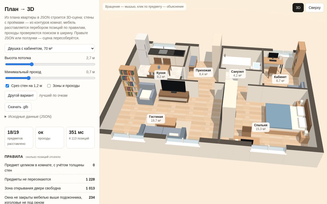Click the 'Другой вариант' button
Viewport: 327px width, 204px height.
tap(21, 95)
